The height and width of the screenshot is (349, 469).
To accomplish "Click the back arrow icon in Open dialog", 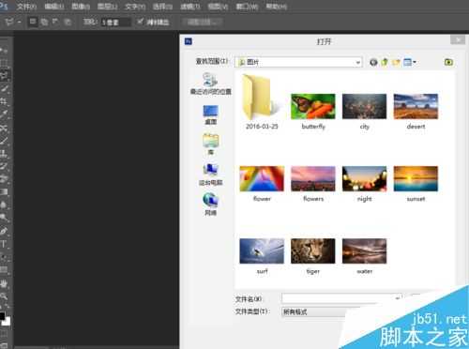I will pos(373,62).
